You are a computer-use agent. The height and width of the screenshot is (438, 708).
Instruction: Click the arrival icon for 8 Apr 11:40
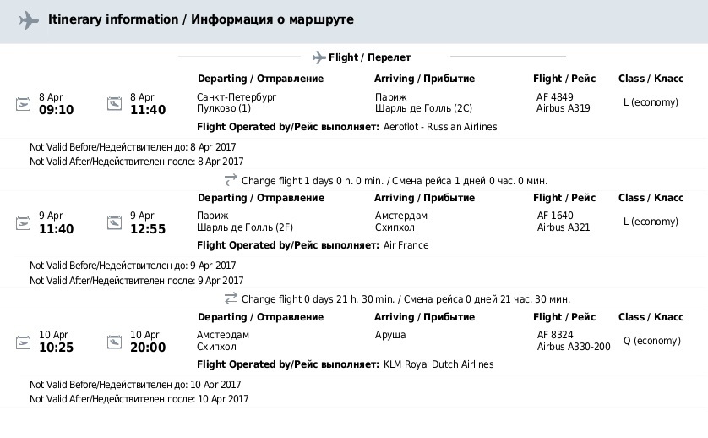[114, 103]
